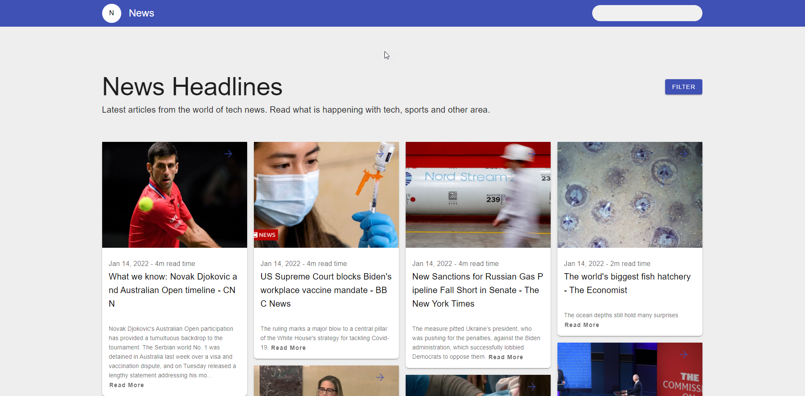The image size is (805, 396).
Task: Open the Novak Djokovic tennis photo
Action: (175, 195)
